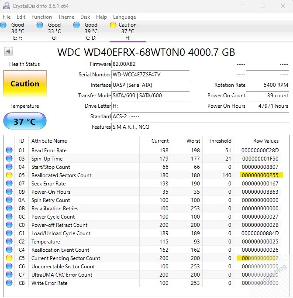
Task: Select the Load/Unload Cycle Count attribute name
Action: tap(61, 233)
